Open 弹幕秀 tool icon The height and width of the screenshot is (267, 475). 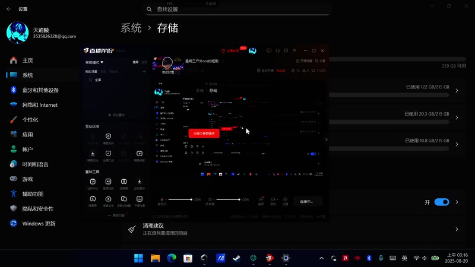coord(93,199)
